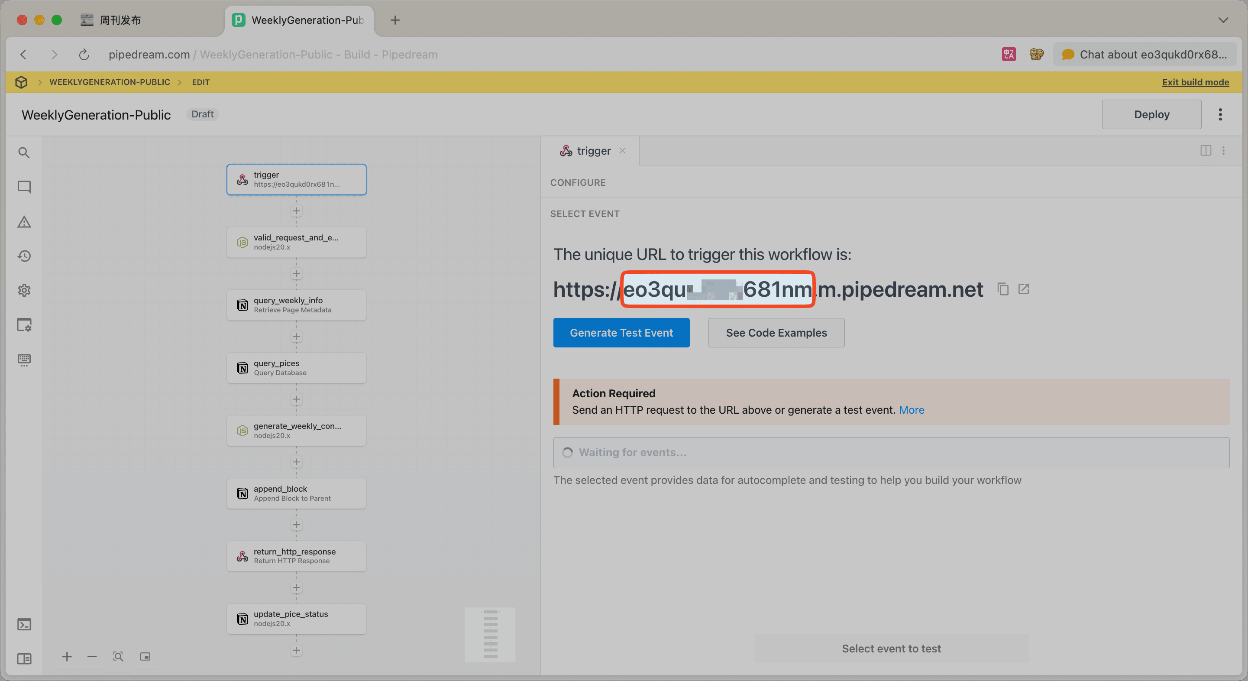Click the warning triangle sidebar icon

24,222
